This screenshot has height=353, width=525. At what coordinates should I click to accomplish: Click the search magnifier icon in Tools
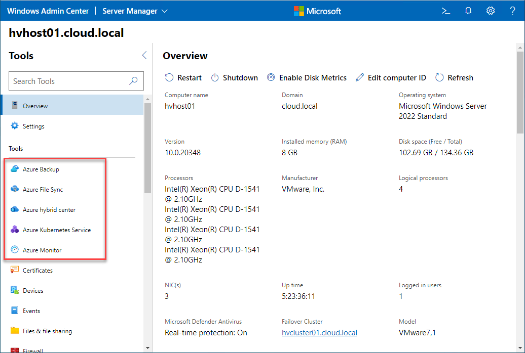[133, 81]
